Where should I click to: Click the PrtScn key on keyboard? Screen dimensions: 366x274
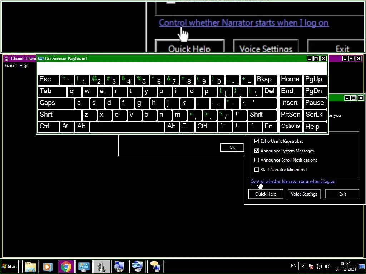[291, 115]
